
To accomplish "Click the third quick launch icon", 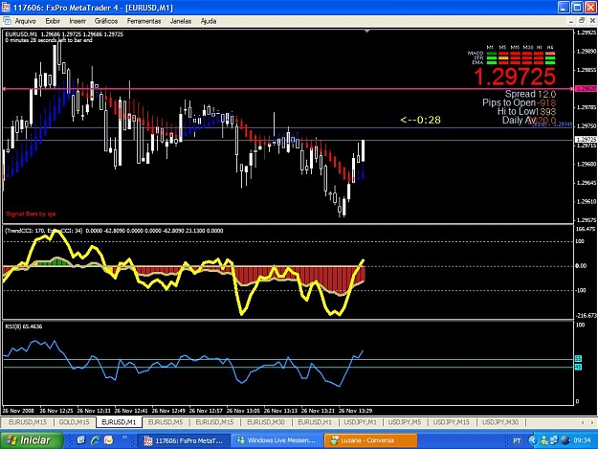I will coord(109,440).
